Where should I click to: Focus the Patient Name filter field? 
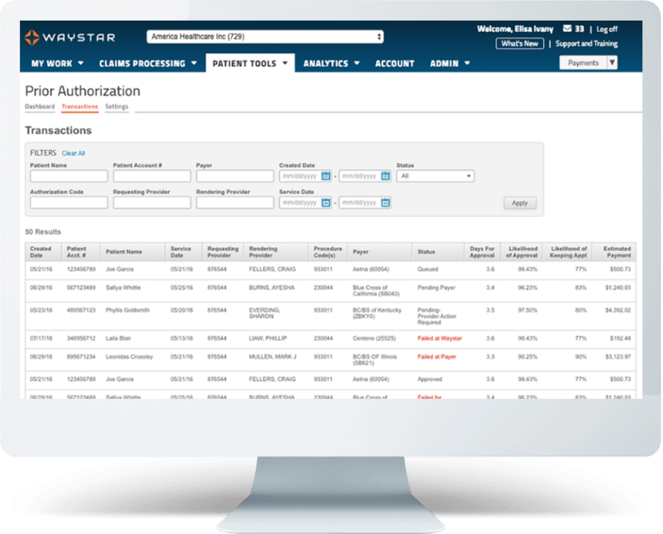(x=69, y=176)
